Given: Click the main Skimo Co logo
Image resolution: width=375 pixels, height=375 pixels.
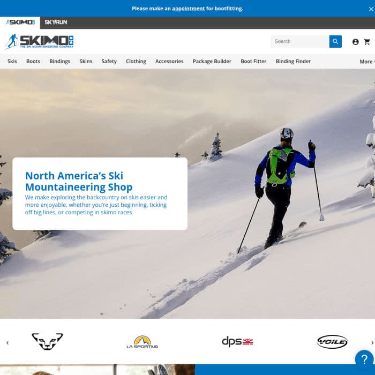Looking at the screenshot, I should pos(40,42).
